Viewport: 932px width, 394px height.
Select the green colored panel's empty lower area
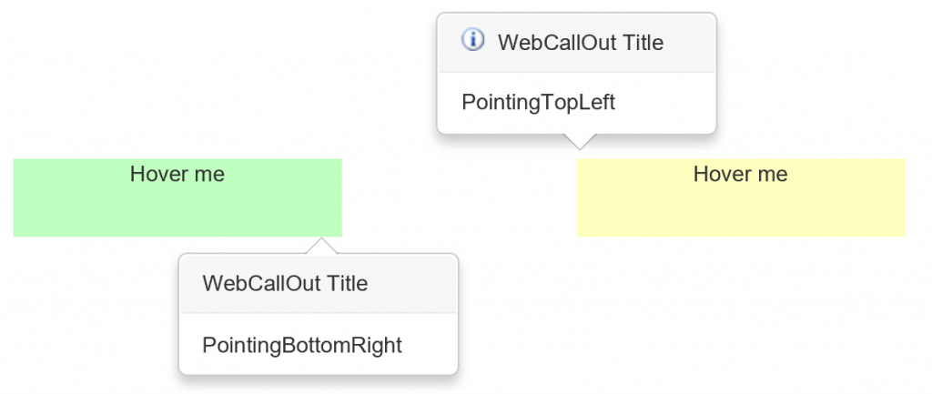(177, 213)
